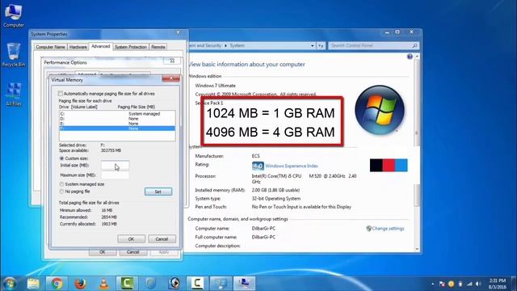Click OK in the Virtual Memory dialog
Screen dimensions: 517x291
[131, 239]
